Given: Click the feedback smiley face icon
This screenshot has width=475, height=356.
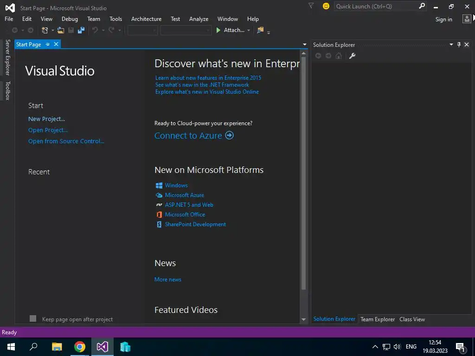Looking at the screenshot, I should click(326, 6).
